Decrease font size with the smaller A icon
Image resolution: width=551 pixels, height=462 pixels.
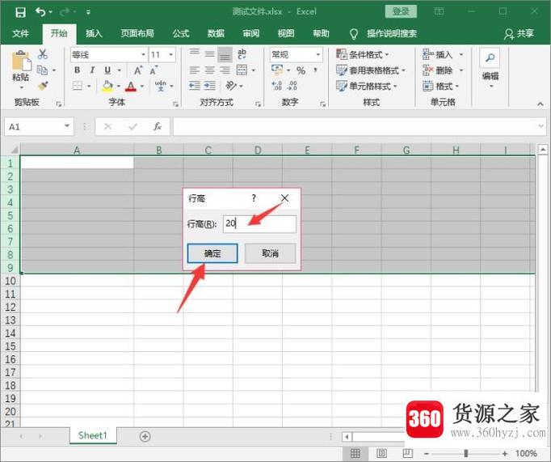[154, 70]
